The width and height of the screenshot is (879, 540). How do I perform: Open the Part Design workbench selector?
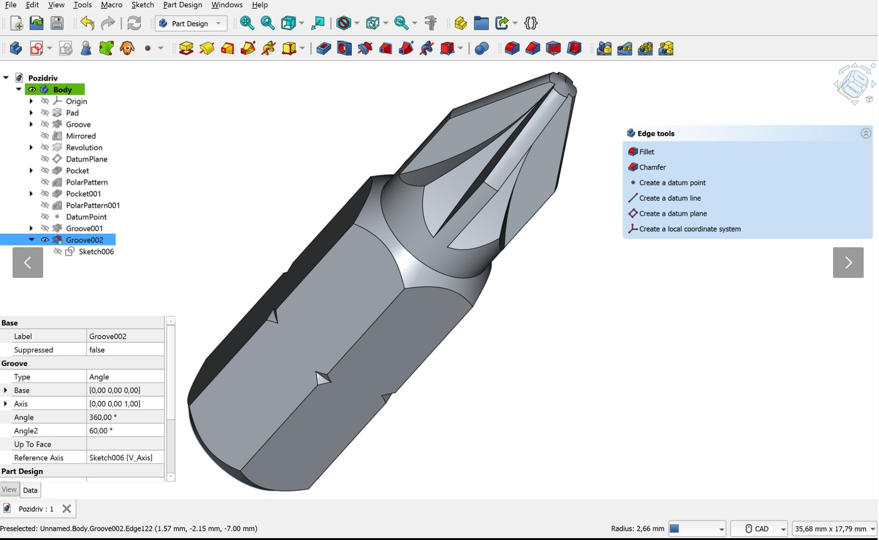pyautogui.click(x=190, y=23)
